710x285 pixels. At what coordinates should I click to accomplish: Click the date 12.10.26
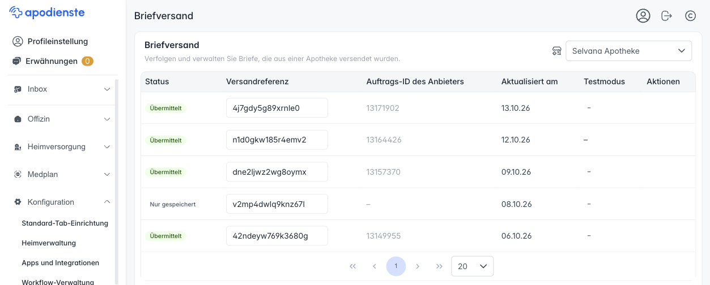516,140
